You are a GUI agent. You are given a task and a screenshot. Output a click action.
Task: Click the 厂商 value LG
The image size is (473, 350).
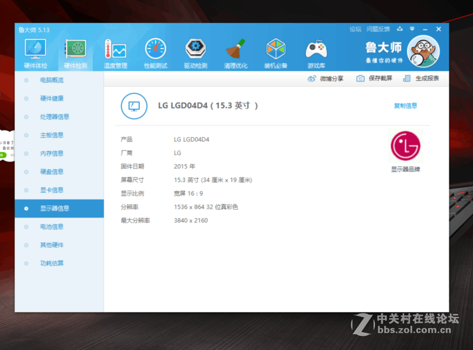pyautogui.click(x=177, y=153)
